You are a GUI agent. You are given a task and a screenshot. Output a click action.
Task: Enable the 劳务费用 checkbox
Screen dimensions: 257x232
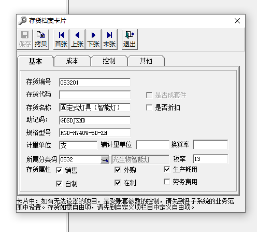click(x=167, y=182)
